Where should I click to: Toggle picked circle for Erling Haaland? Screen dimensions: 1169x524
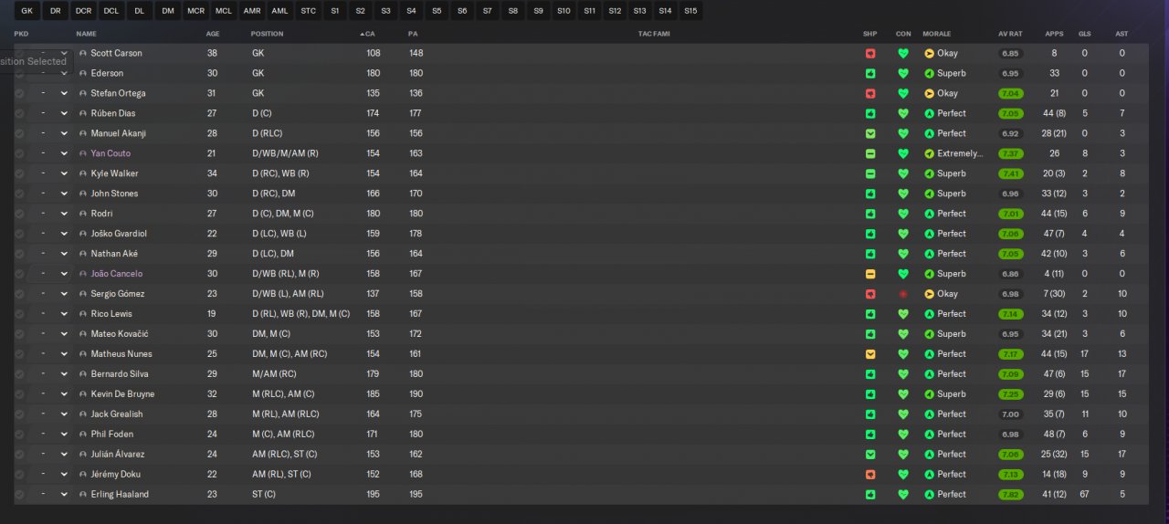(19, 494)
